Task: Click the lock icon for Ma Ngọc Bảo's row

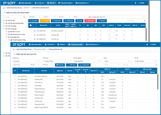Action: 34,35
